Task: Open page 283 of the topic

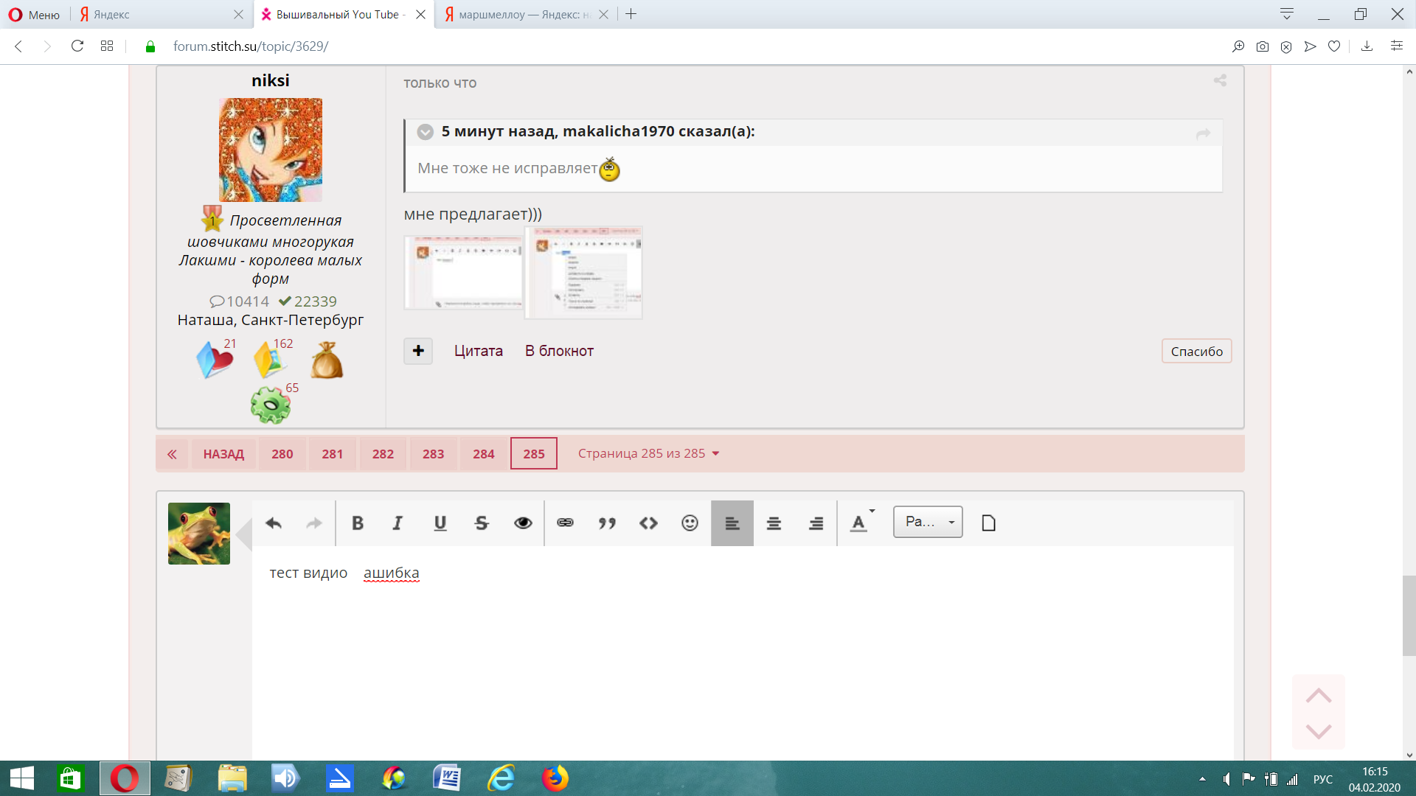Action: click(434, 454)
